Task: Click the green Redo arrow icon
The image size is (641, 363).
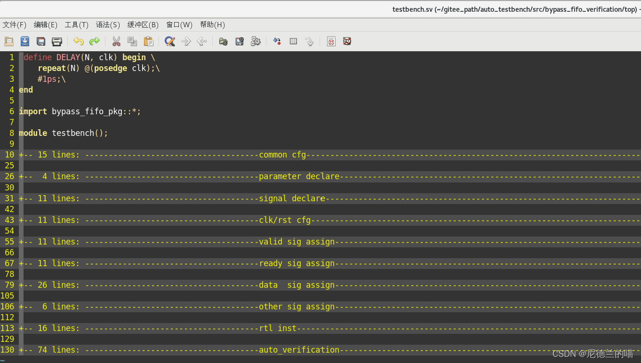Action: point(95,41)
